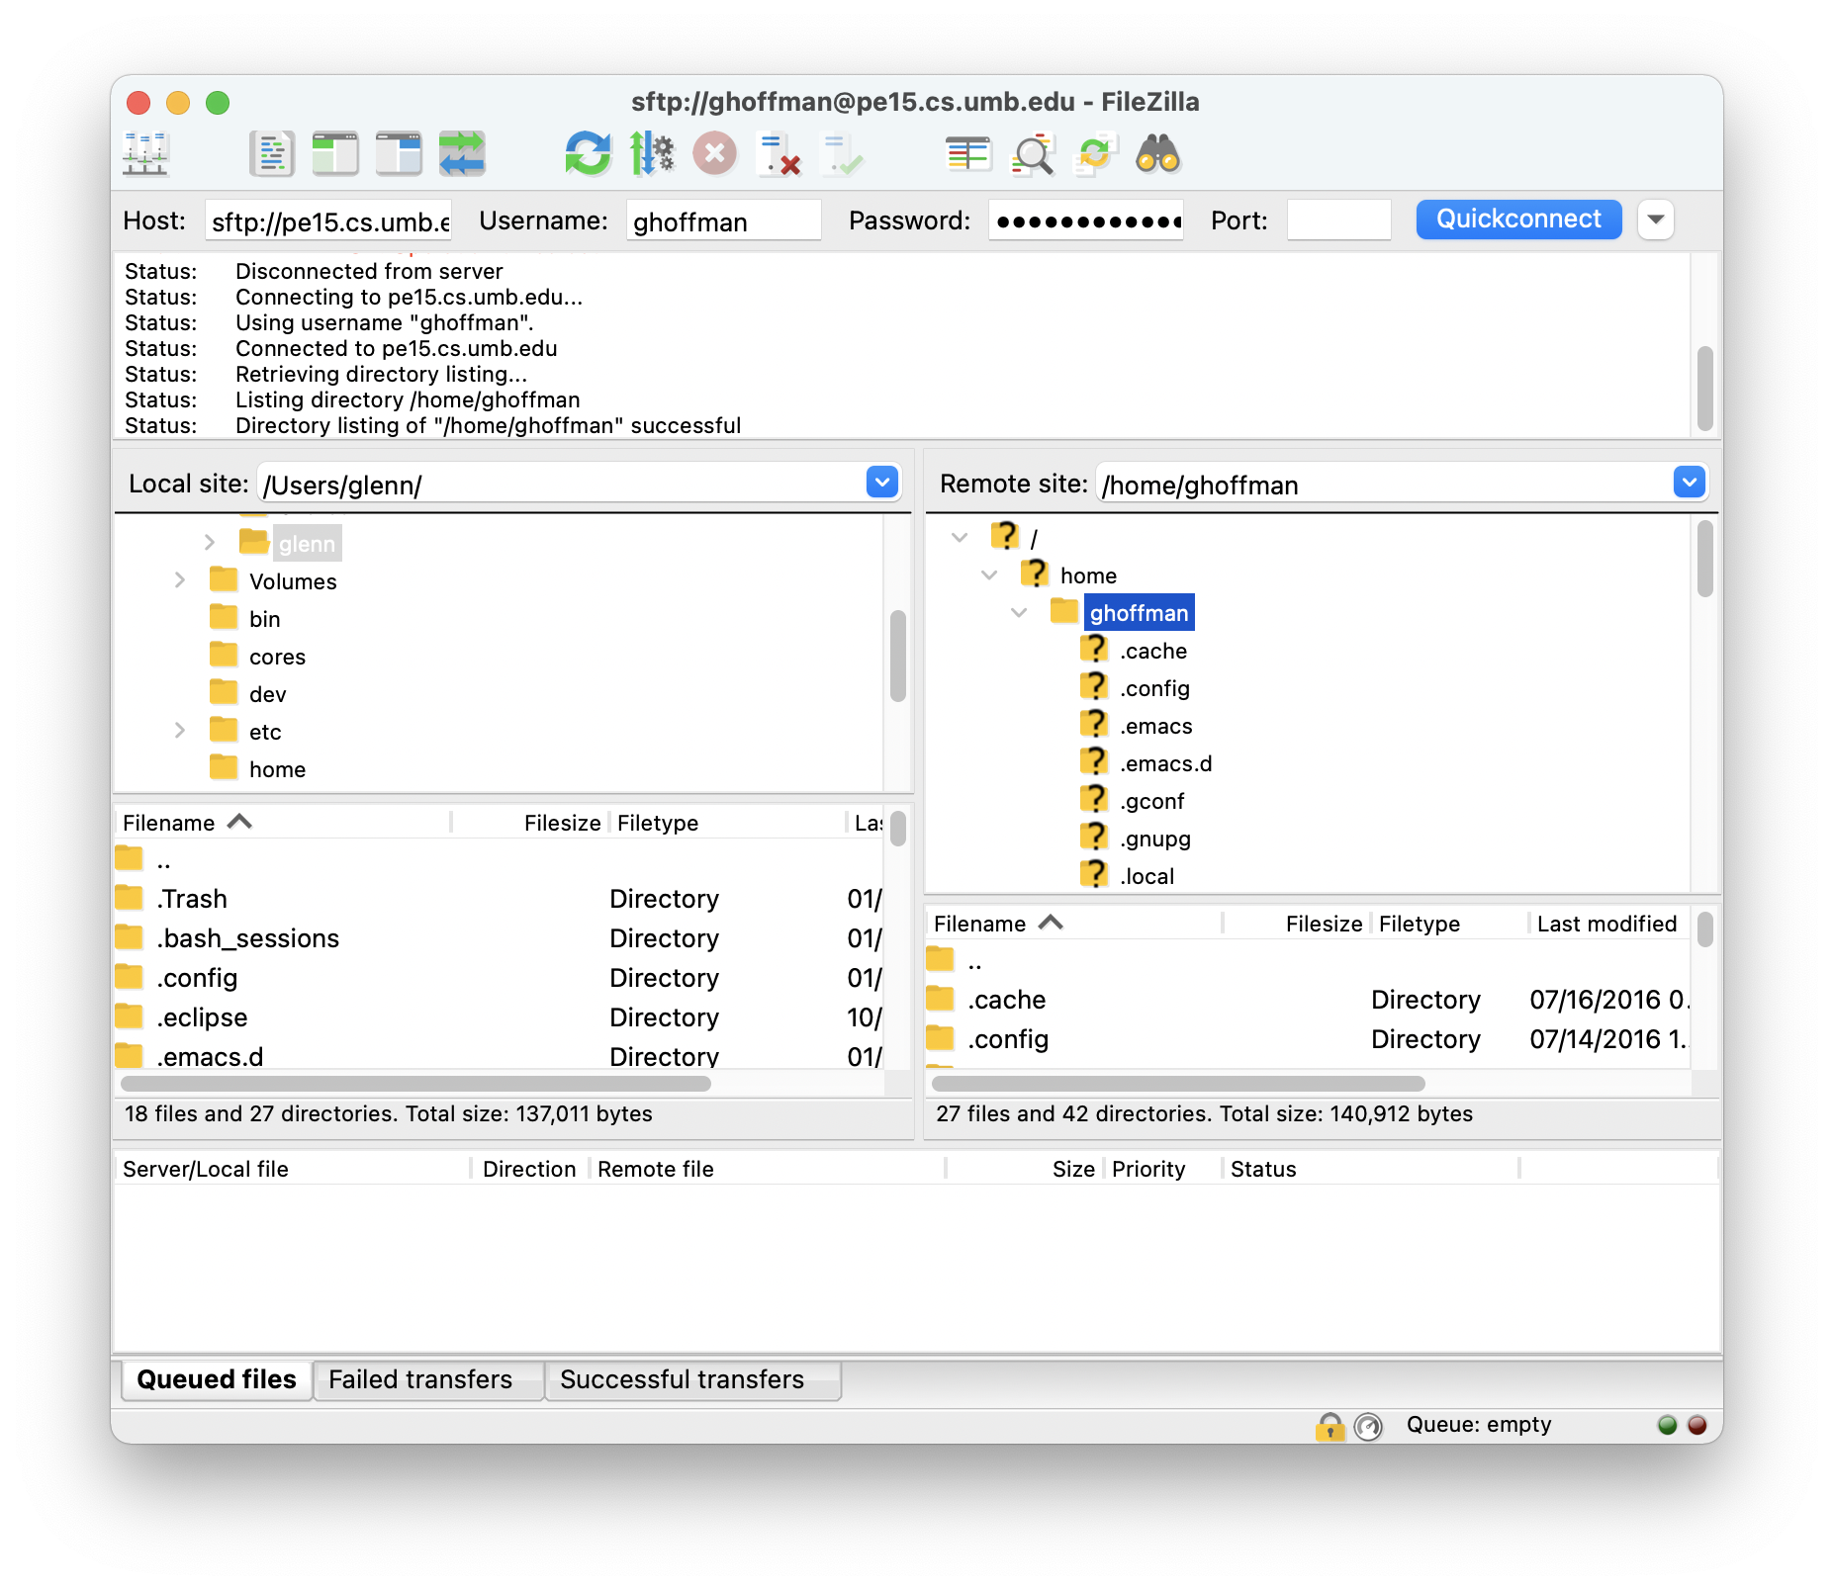Image resolution: width=1834 pixels, height=1590 pixels.
Task: Collapse the remote home node
Action: [989, 574]
